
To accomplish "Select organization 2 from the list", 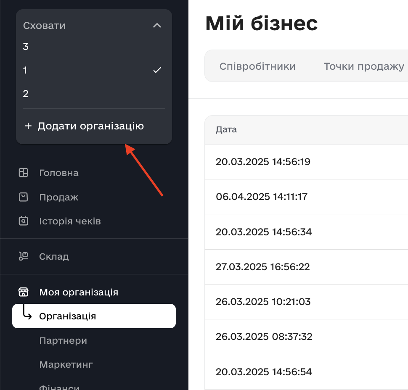I will tap(26, 94).
